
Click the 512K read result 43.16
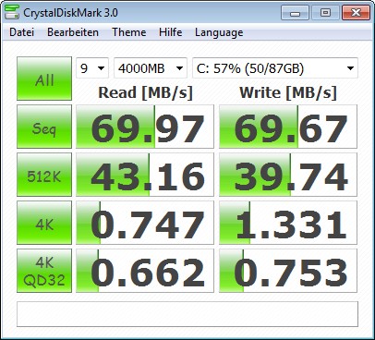145,175
